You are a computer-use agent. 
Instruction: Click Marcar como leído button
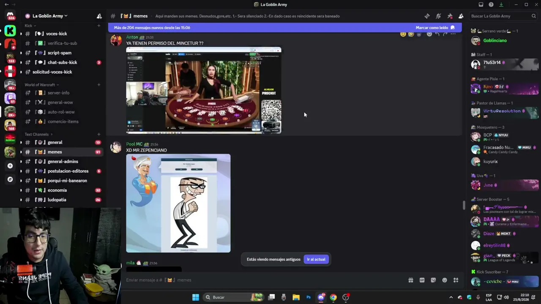point(435,27)
